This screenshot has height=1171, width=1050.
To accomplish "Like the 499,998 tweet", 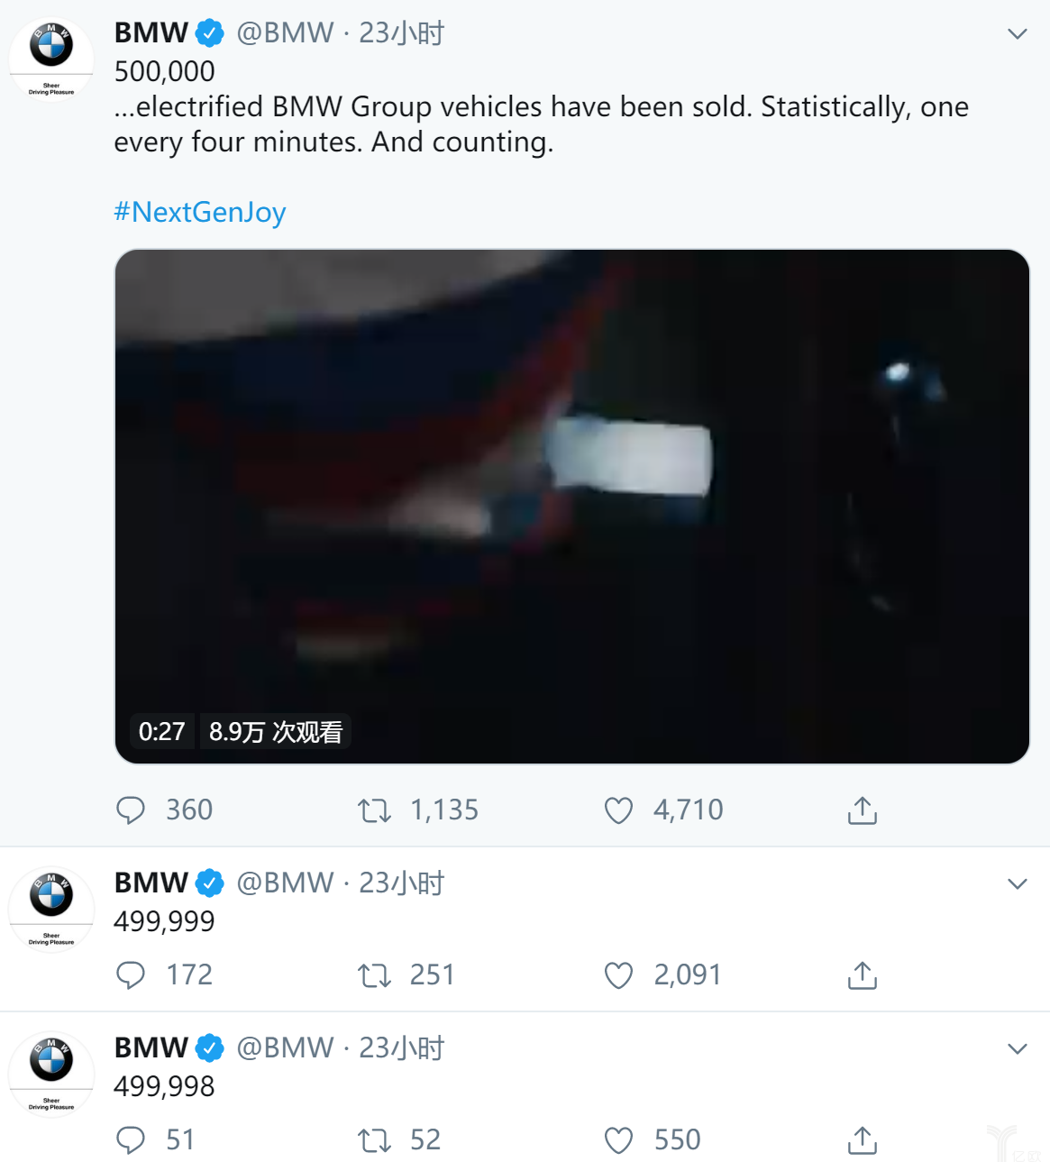I will (618, 1140).
